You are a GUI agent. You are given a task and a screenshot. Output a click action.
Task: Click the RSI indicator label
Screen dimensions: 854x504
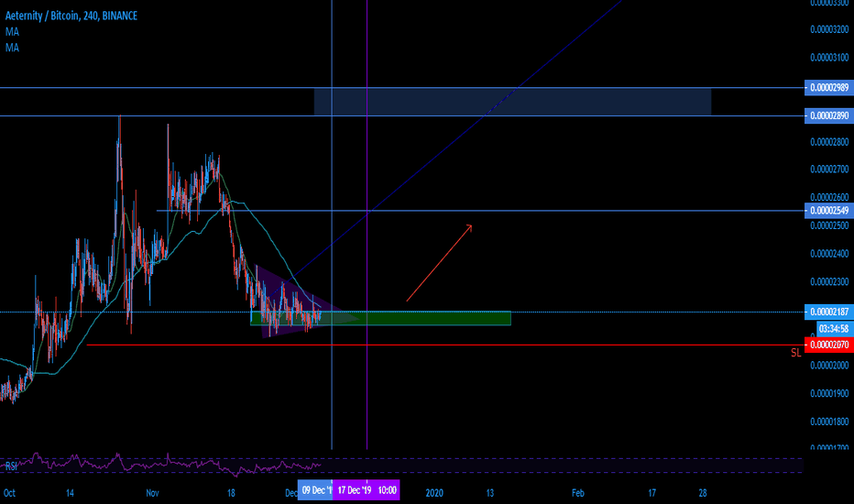pyautogui.click(x=11, y=466)
